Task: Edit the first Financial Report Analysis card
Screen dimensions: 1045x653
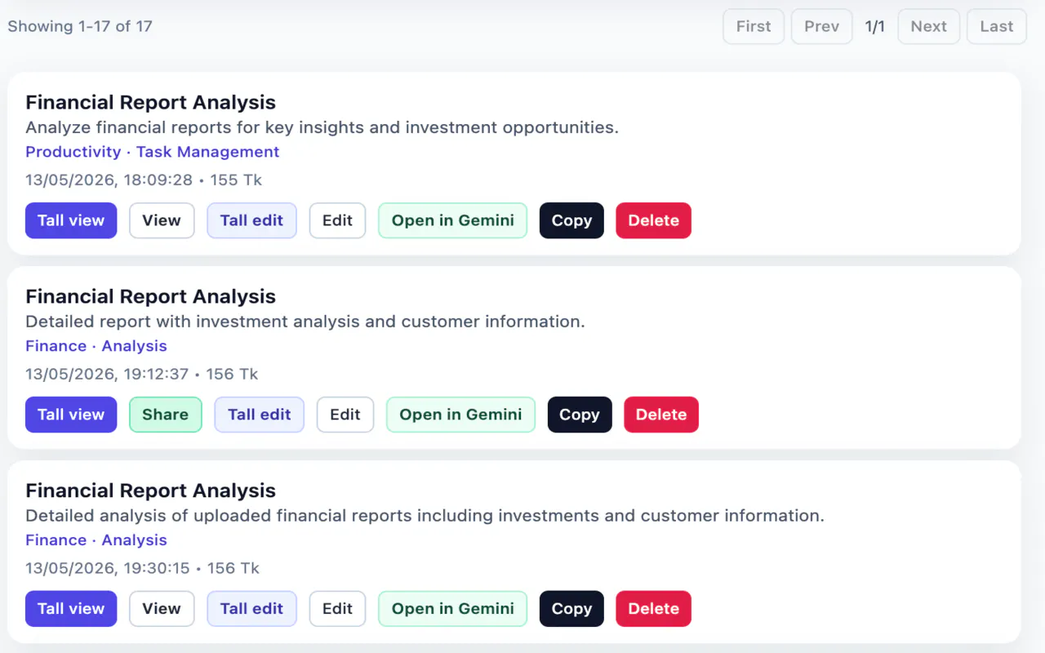Action: [x=337, y=220]
